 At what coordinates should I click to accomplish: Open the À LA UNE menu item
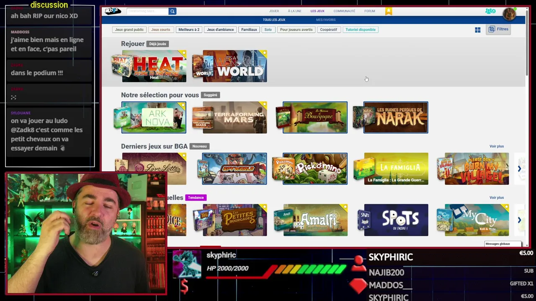[x=294, y=11]
